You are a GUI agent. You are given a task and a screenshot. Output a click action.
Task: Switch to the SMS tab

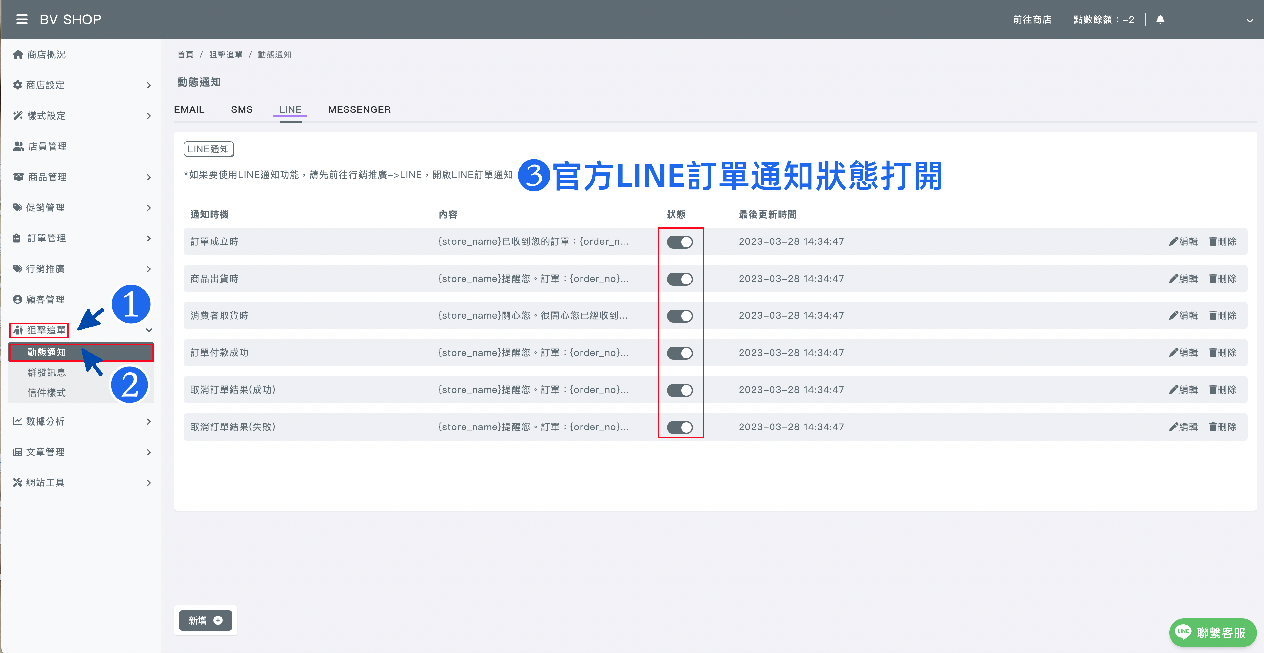pos(242,109)
